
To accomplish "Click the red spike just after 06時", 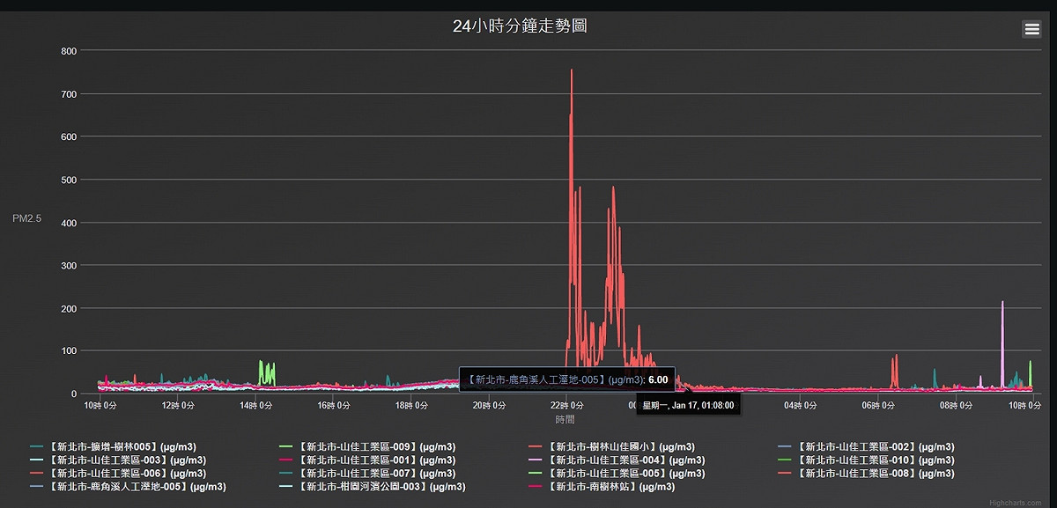I will (x=896, y=357).
